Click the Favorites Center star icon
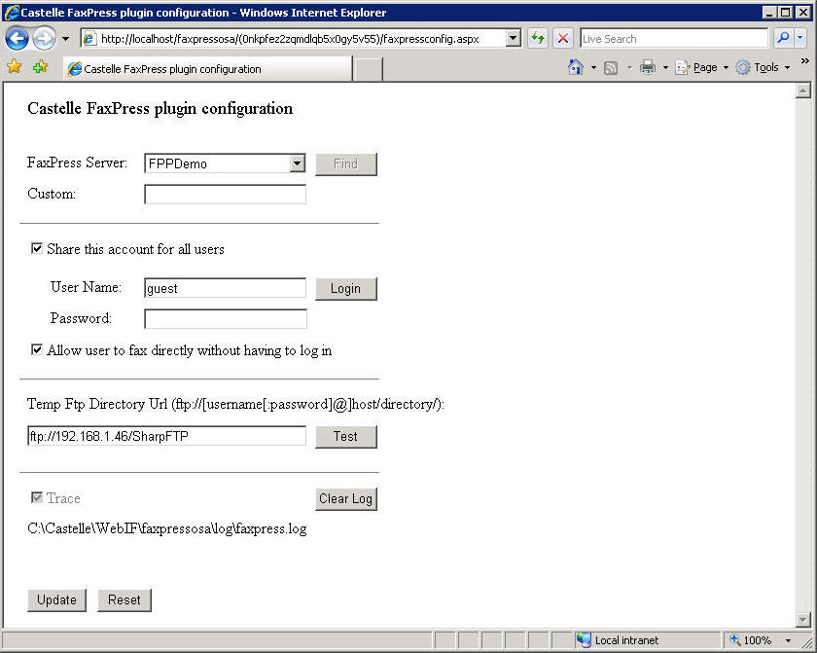This screenshot has height=653, width=817. (14, 67)
